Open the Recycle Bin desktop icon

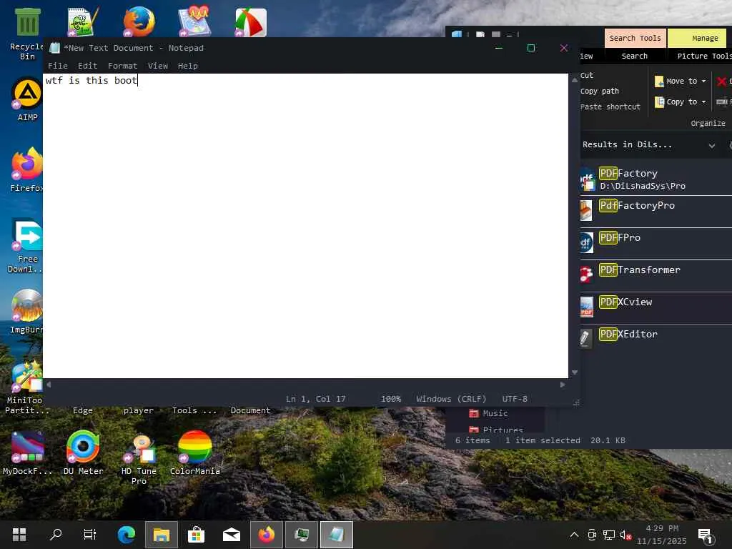tap(27, 34)
